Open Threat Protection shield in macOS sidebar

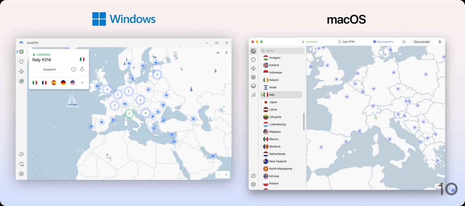click(x=253, y=60)
